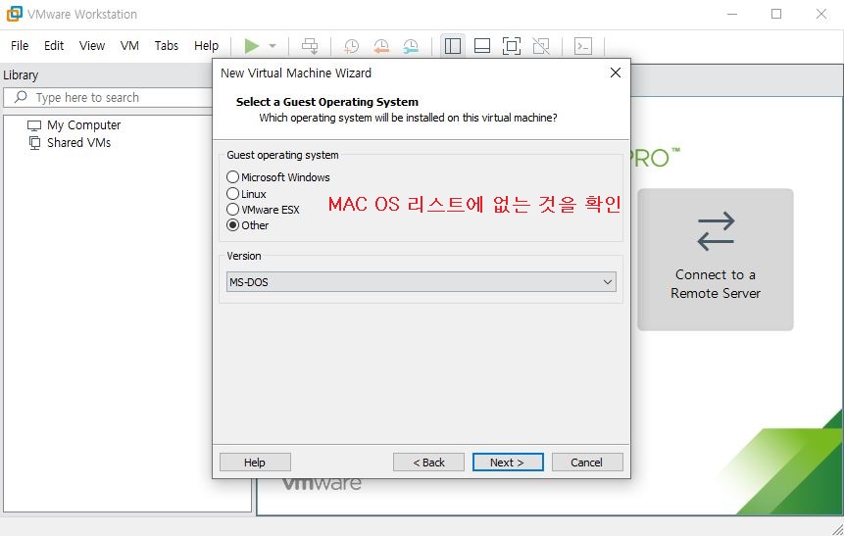The width and height of the screenshot is (844, 536).
Task: Click the library search magnifier icon
Action: pos(21,97)
